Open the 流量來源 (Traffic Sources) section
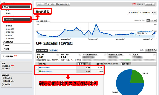Viewport: 159px width, 95px height. (x=9, y=42)
